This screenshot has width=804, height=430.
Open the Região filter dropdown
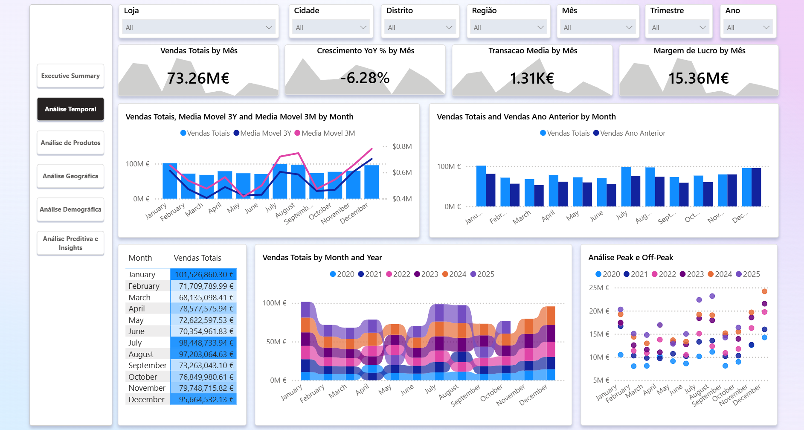[x=540, y=28]
